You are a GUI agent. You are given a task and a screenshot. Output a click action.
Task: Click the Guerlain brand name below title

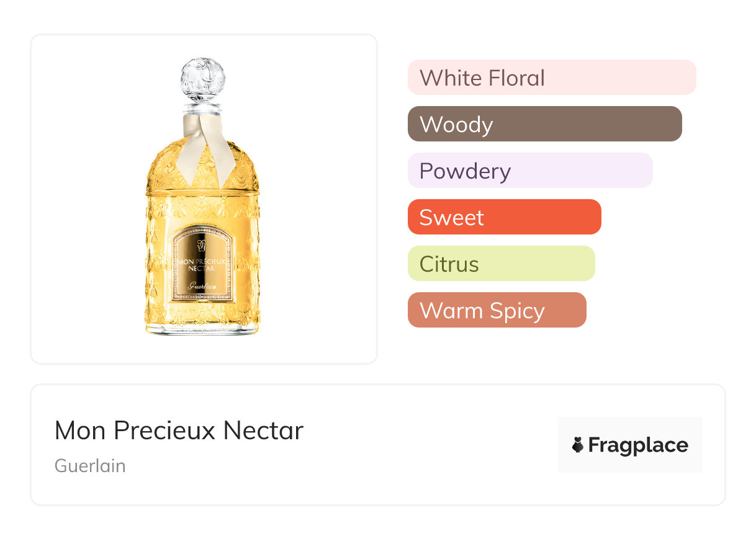click(90, 466)
